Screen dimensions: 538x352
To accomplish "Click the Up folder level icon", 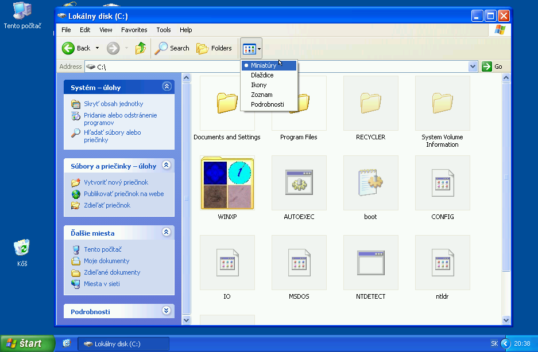I will click(140, 49).
